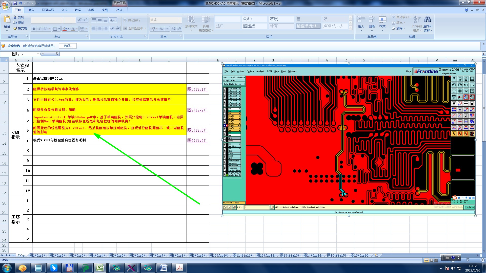The height and width of the screenshot is (273, 486).
Task: Open the Paste (粘贴) dropdown arrow
Action: [7, 31]
